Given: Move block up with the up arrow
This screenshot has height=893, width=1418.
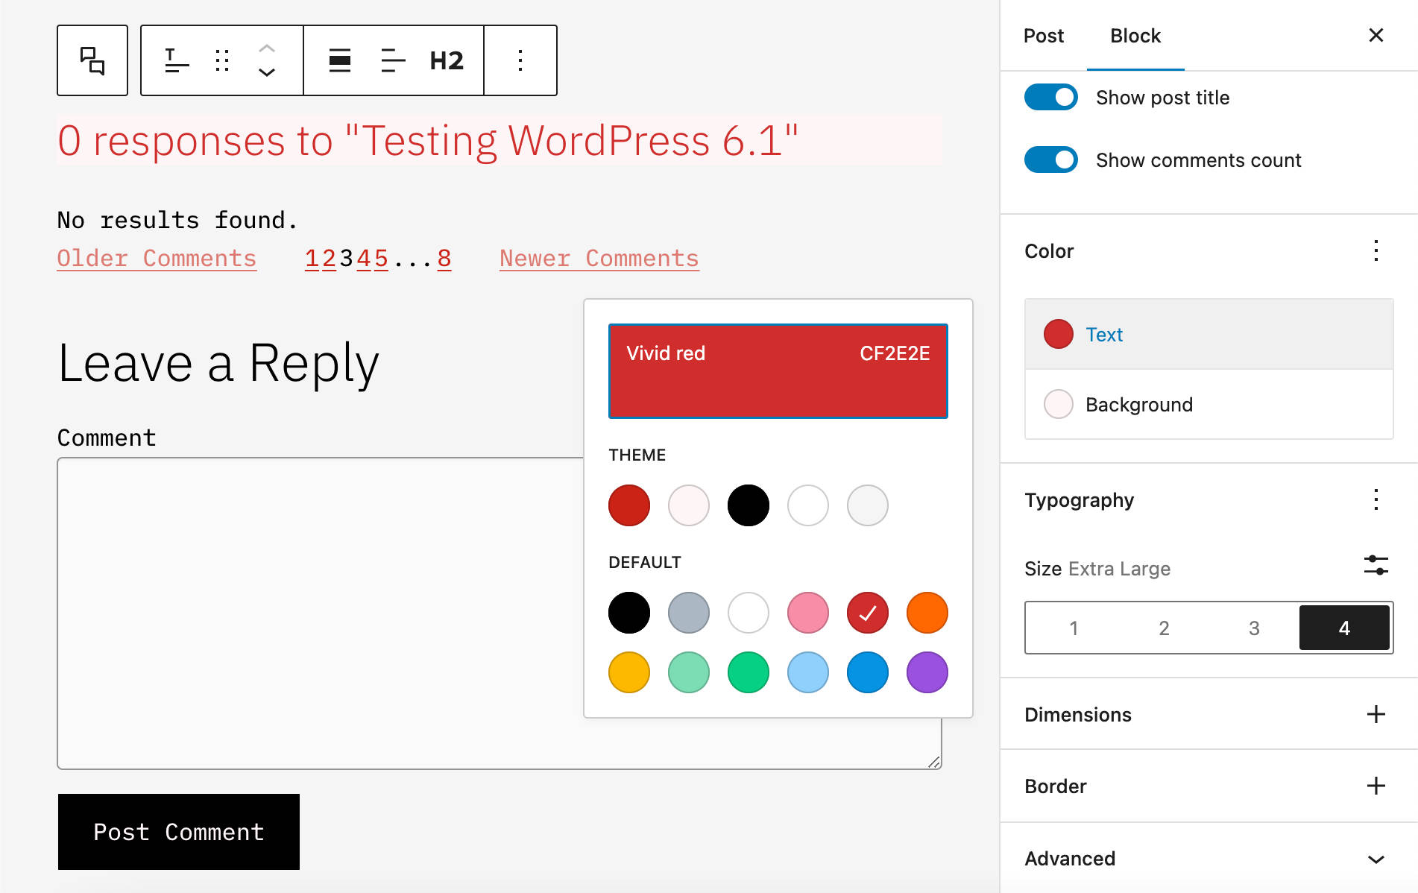Looking at the screenshot, I should point(267,49).
